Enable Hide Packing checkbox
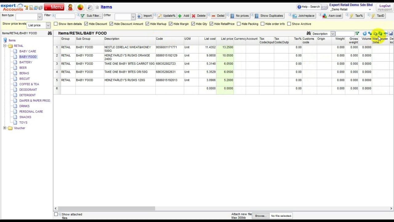 pos(239,24)
